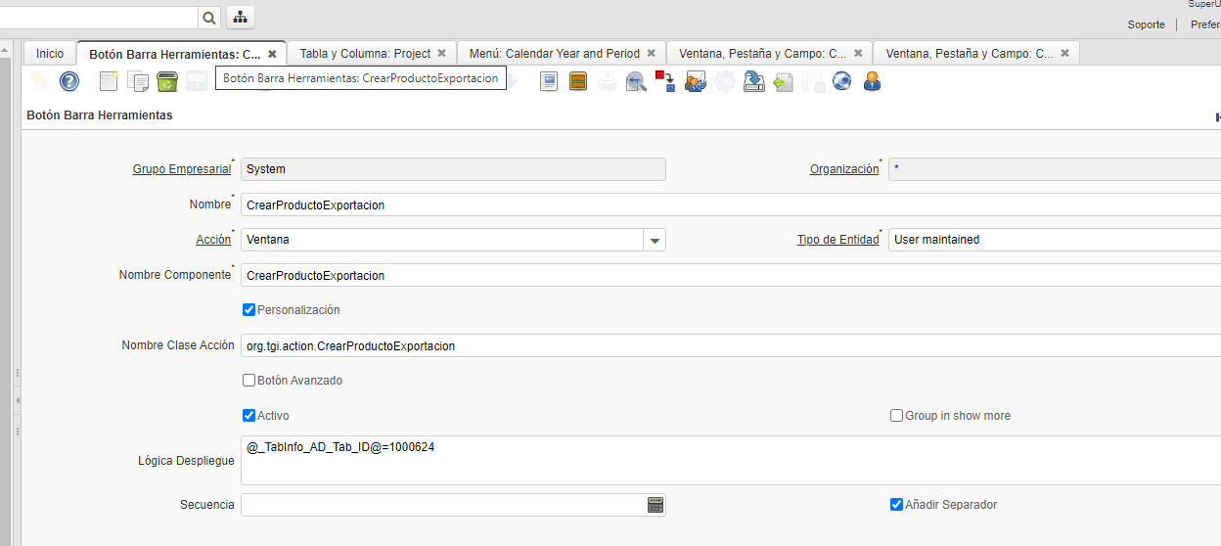Tick the Group in show more checkbox
The height and width of the screenshot is (546, 1221).
click(896, 416)
